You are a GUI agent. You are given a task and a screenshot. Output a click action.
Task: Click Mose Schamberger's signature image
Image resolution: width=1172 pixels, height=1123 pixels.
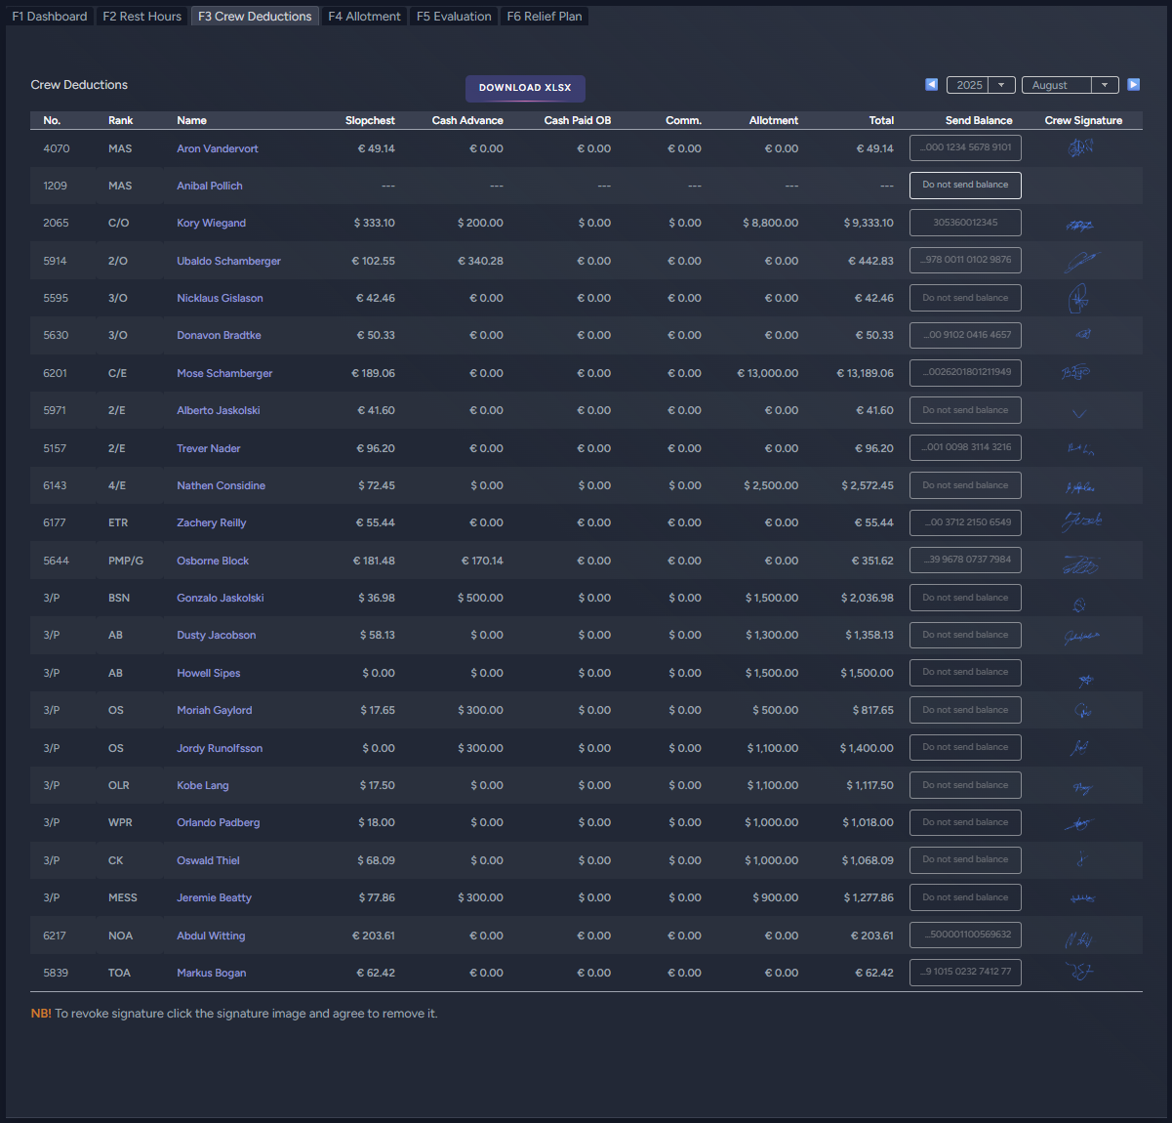pos(1076,372)
